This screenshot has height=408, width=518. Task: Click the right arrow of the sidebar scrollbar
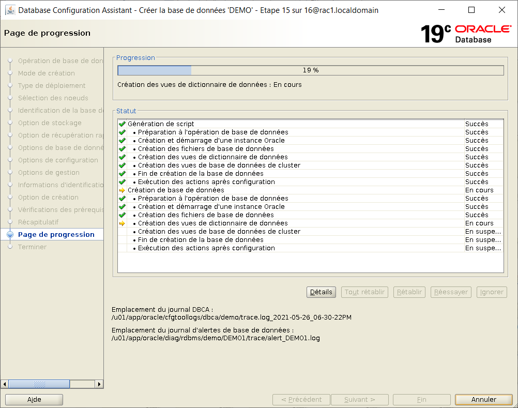[x=99, y=384]
